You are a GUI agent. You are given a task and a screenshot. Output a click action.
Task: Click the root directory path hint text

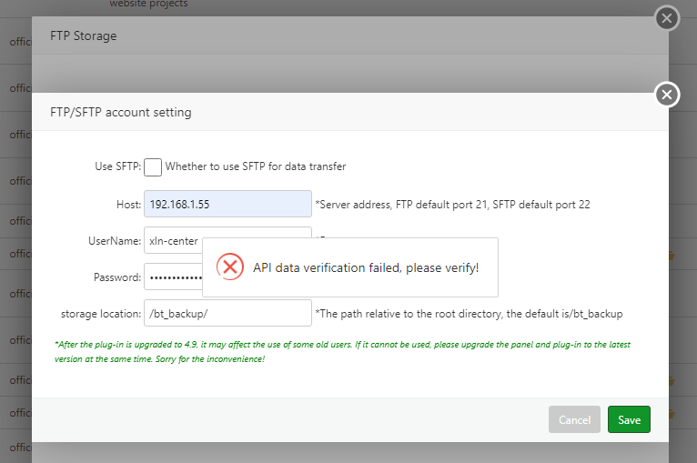[x=469, y=314]
